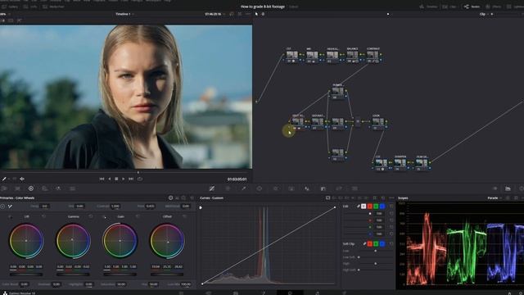Adjust the Gain master wheel slider

pyautogui.click(x=120, y=275)
